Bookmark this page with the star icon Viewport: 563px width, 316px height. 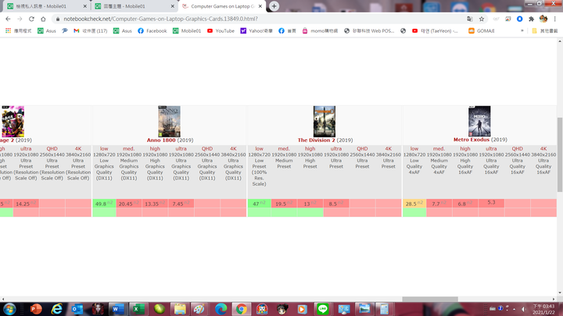tap(482, 19)
